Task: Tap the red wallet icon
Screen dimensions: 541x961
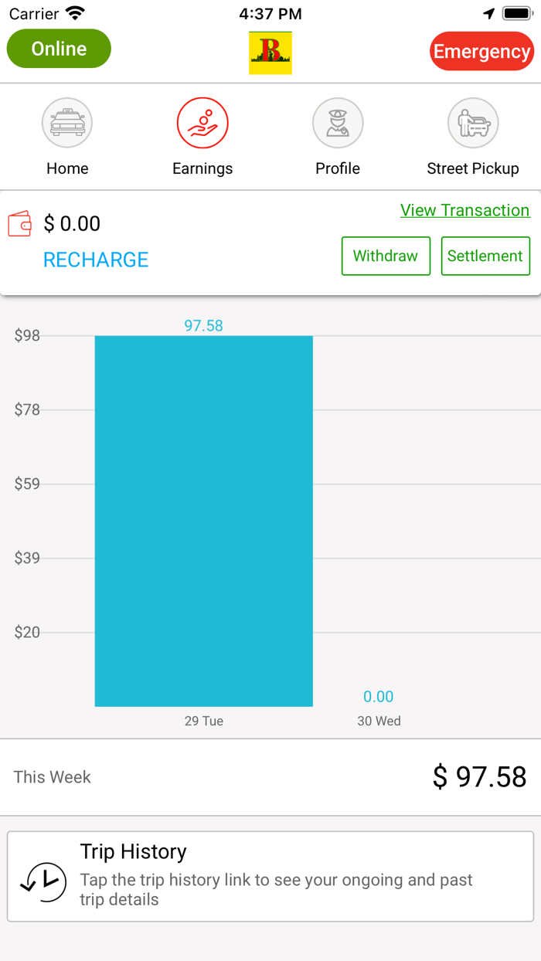Action: click(x=20, y=224)
